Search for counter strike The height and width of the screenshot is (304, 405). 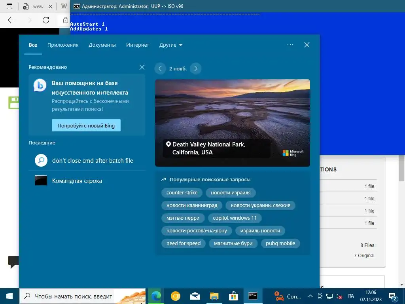(182, 193)
